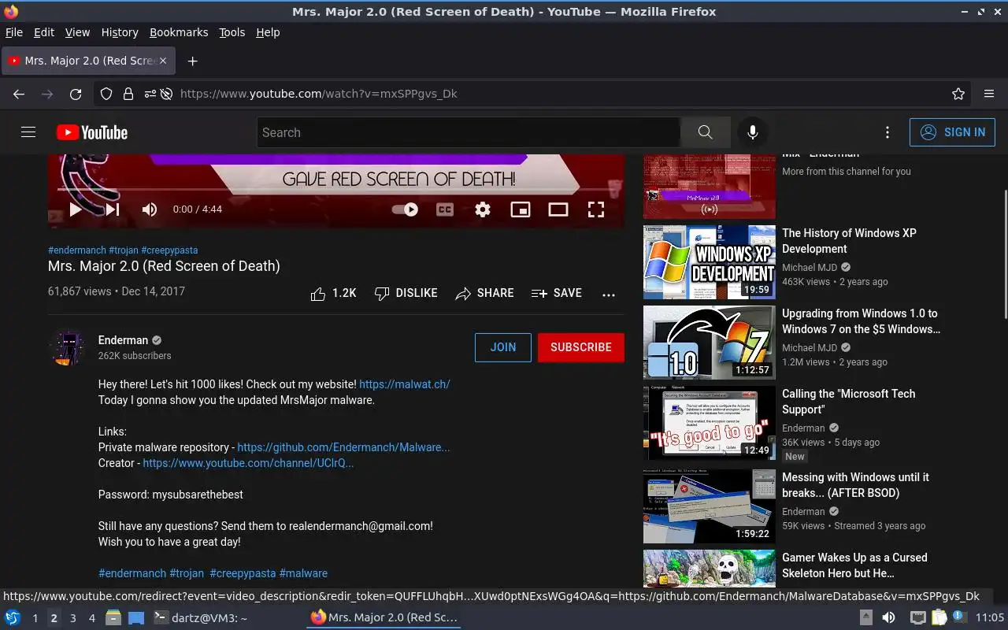This screenshot has width=1008, height=630.
Task: Enter fullscreen mode
Action: tap(596, 209)
